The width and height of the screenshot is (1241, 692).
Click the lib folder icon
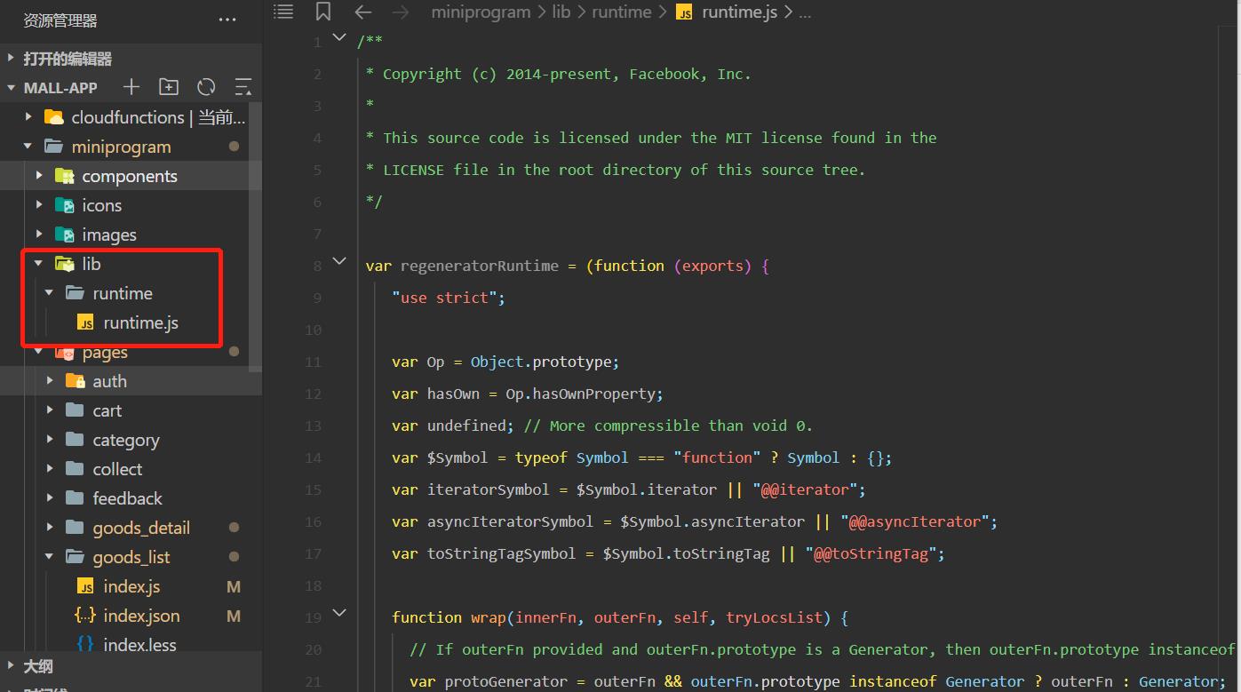65,264
